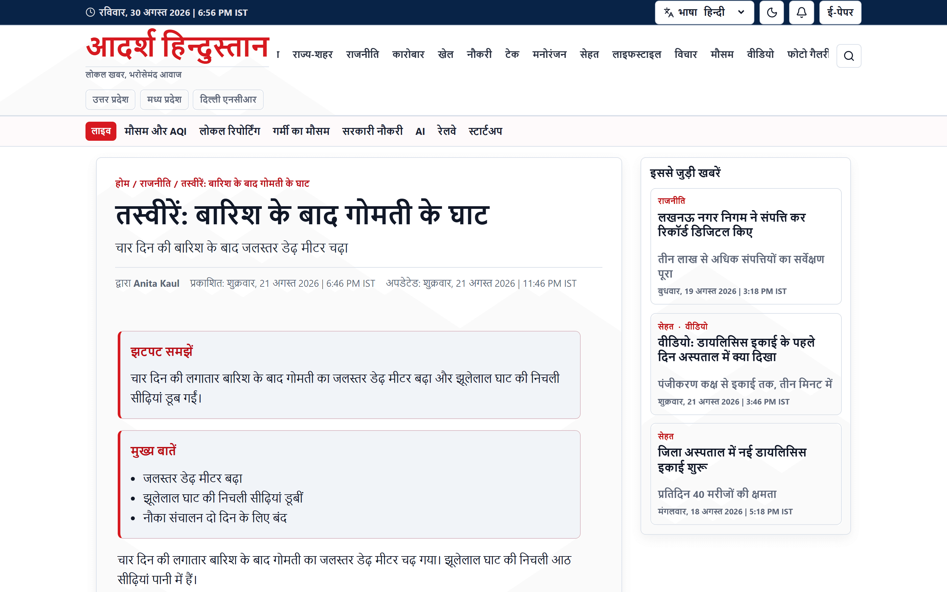The width and height of the screenshot is (947, 592).
Task: Click राजनीति tag on the Lucknow card
Action: [x=671, y=201]
